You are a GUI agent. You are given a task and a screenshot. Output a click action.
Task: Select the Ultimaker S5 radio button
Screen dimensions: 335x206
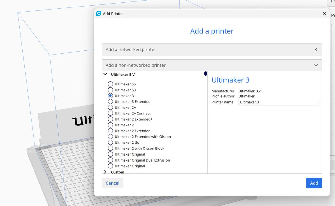(x=110, y=84)
